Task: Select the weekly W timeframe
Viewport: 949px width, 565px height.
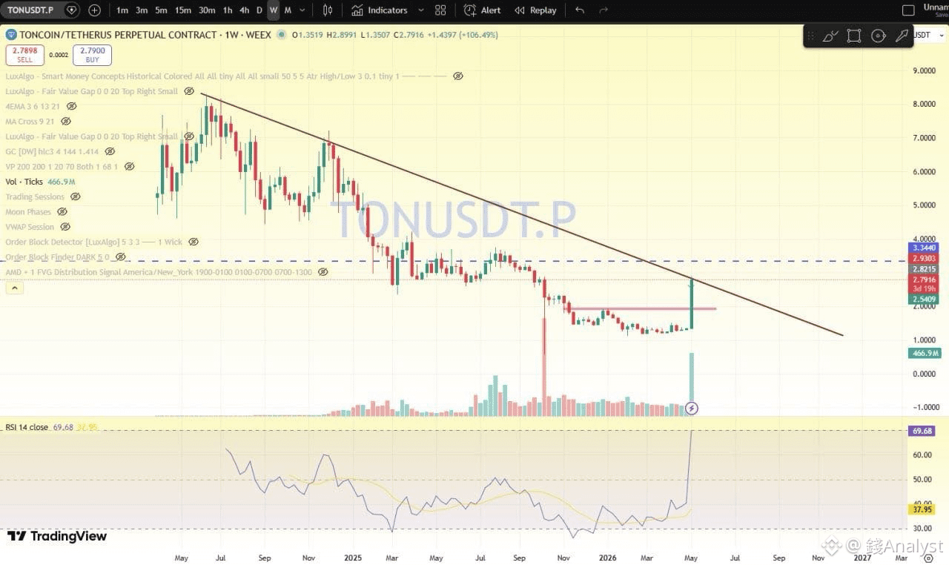Action: (x=274, y=10)
